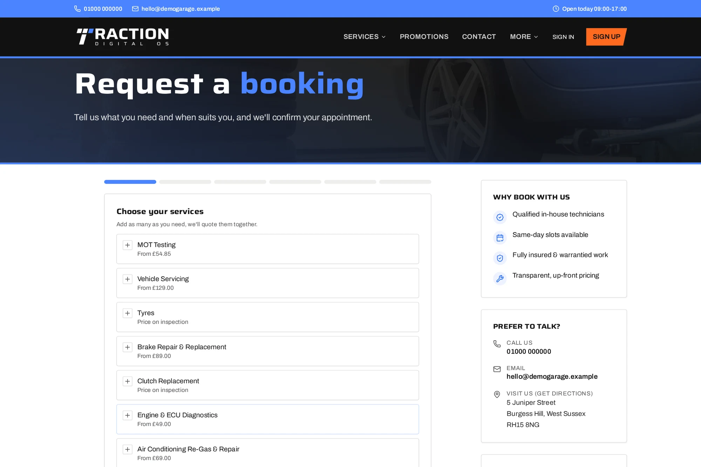
Task: Click the second progress step segment
Action: click(x=185, y=182)
